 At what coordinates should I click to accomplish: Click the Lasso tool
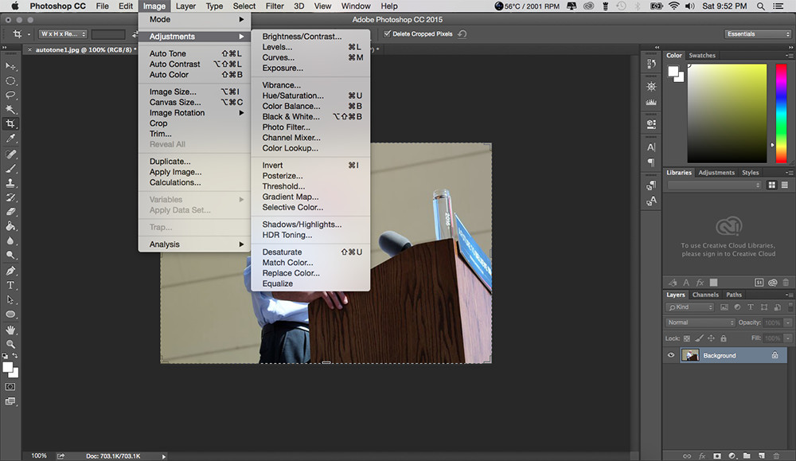coord(11,95)
